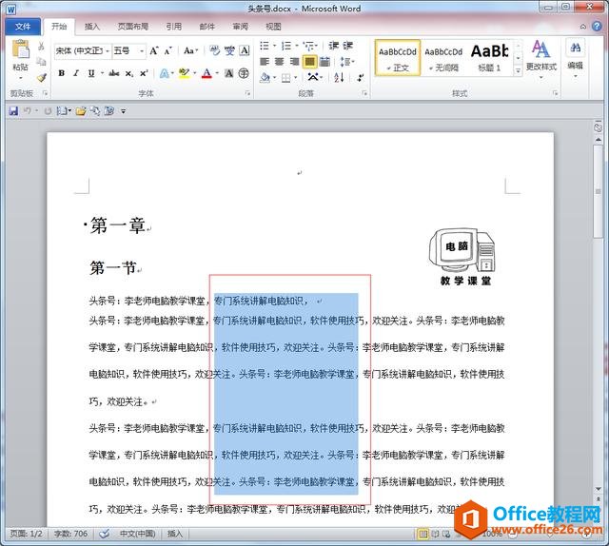Show or hide paragraph marks icon
Viewport: 609px width, 546px height.
[x=361, y=77]
